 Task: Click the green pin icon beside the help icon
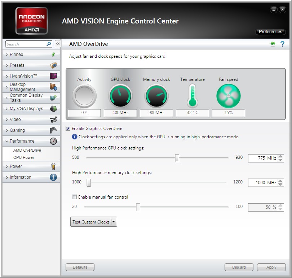272,44
